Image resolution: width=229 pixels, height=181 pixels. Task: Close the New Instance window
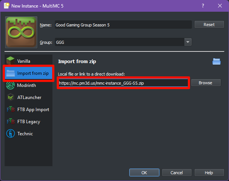click(220, 6)
